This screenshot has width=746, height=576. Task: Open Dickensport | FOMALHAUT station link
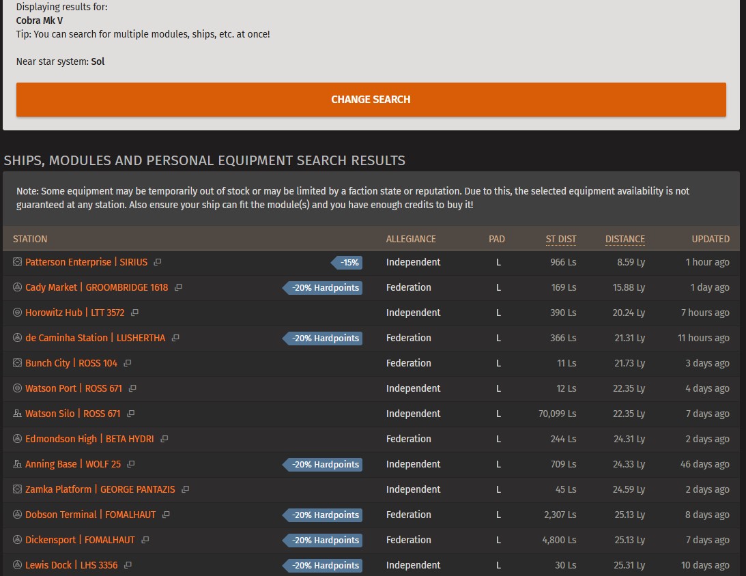pyautogui.click(x=80, y=539)
